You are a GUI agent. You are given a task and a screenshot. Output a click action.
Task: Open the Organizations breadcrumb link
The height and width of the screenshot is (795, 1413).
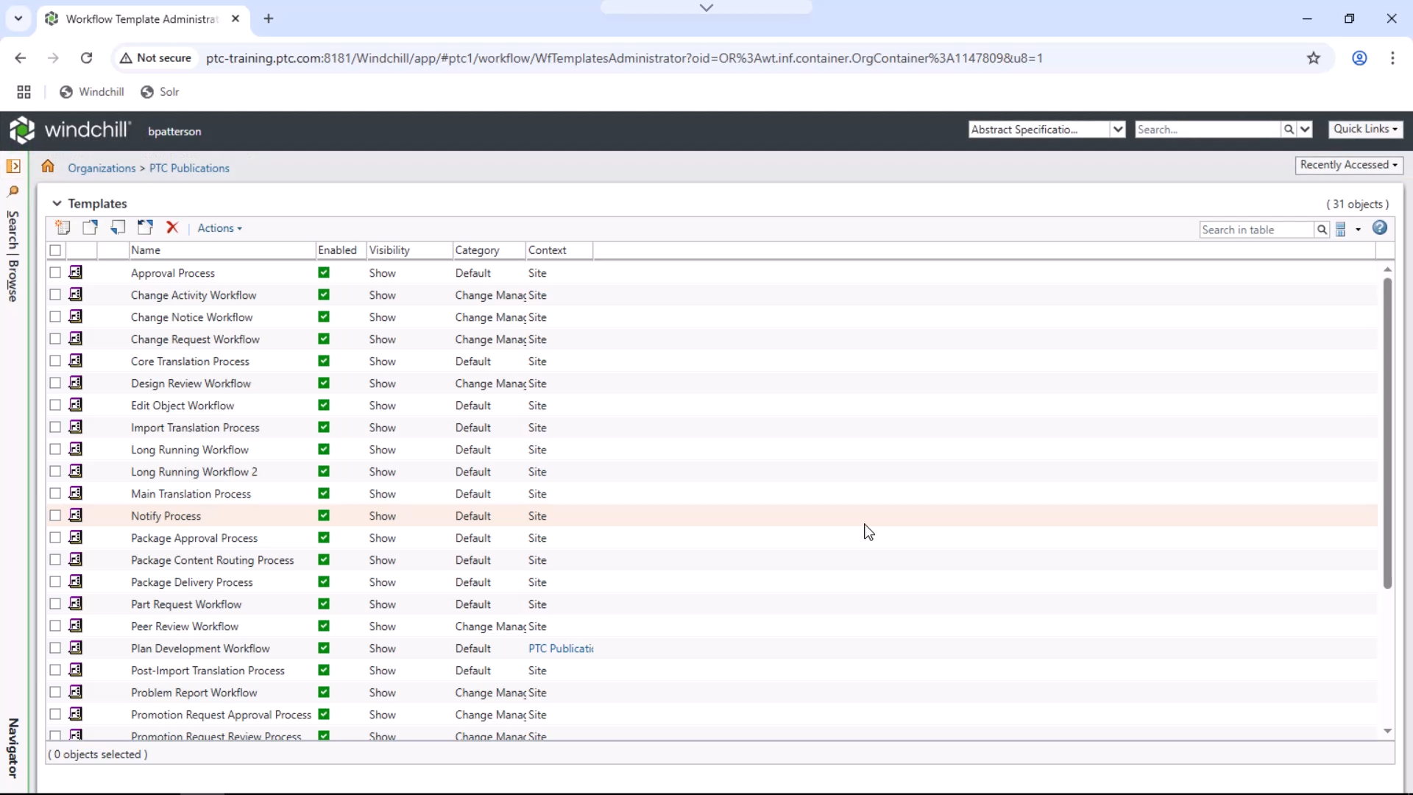(x=102, y=168)
